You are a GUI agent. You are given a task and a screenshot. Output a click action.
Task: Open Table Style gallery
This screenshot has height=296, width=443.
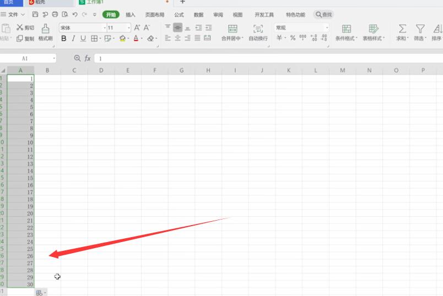coord(374,32)
